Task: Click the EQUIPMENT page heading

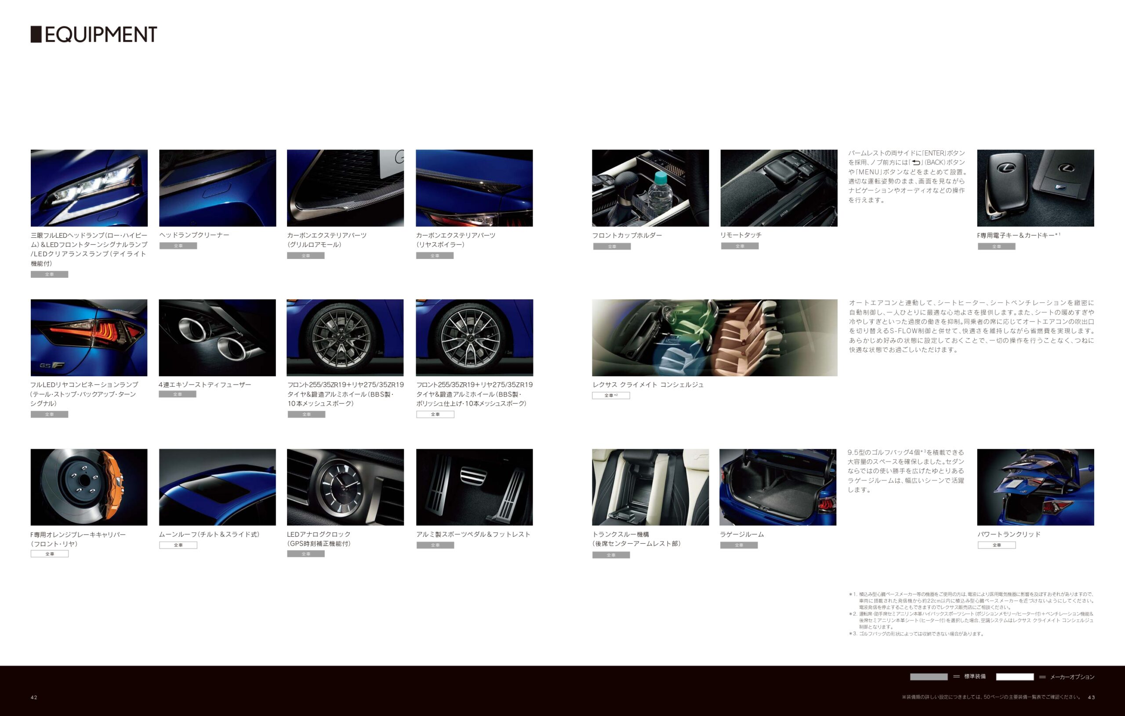Action: click(x=94, y=35)
